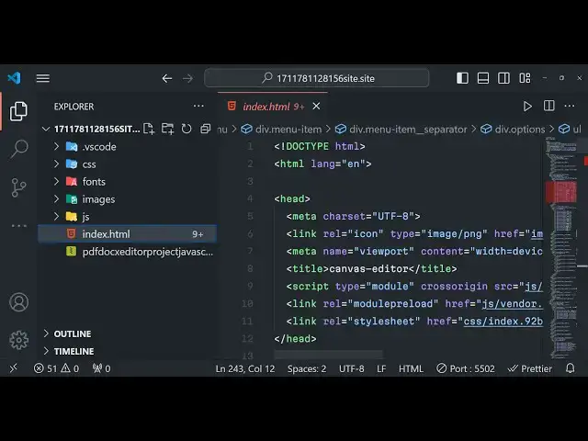Viewport: 588px width, 441px height.
Task: Split the editor to the right
Action: 549,106
